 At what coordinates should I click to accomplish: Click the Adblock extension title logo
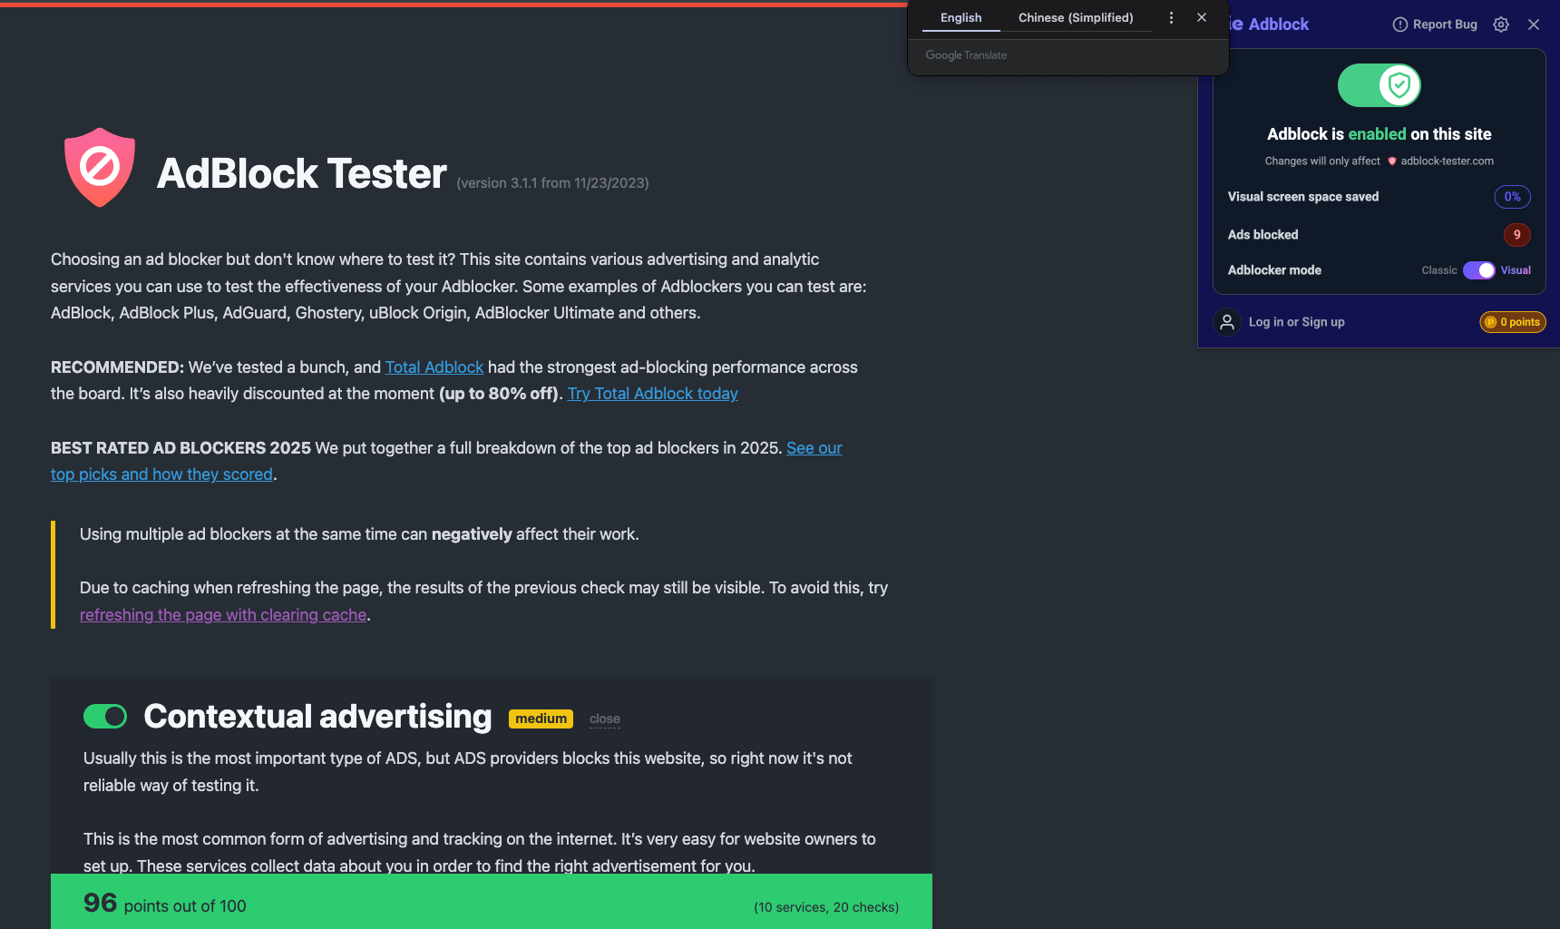[1268, 24]
